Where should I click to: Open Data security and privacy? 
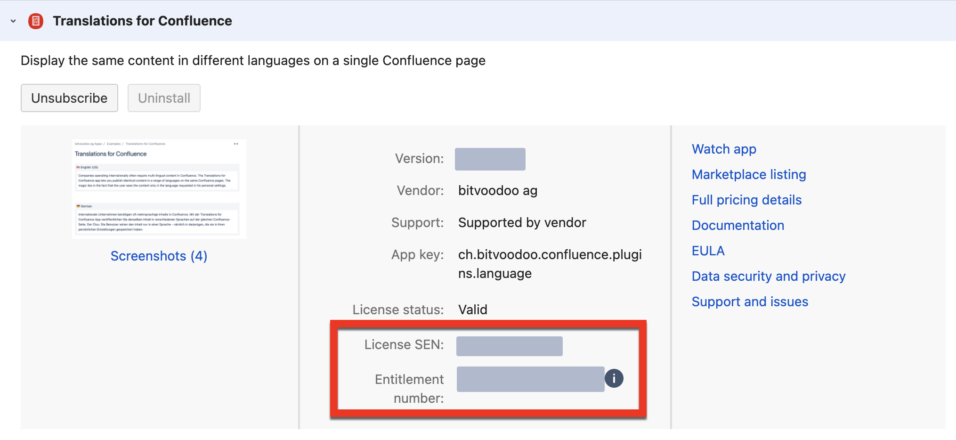[768, 276]
